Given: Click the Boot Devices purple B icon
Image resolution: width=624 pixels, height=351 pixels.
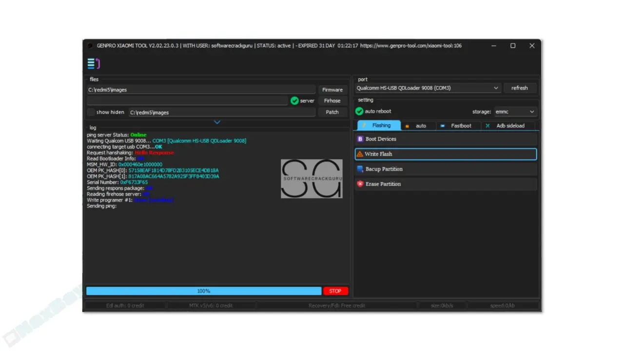Looking at the screenshot, I should click(x=360, y=139).
